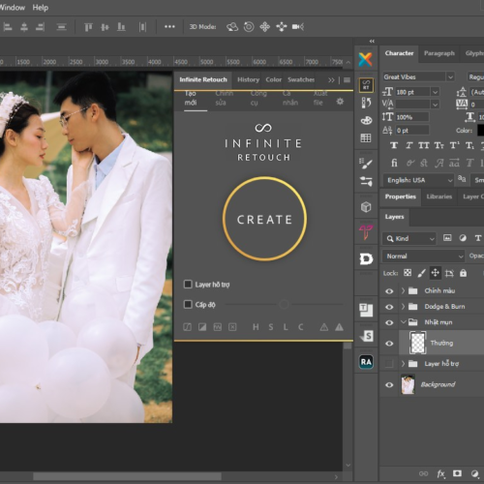Open the pink T plugin icon
Image resolution: width=484 pixels, height=484 pixels.
366,232
